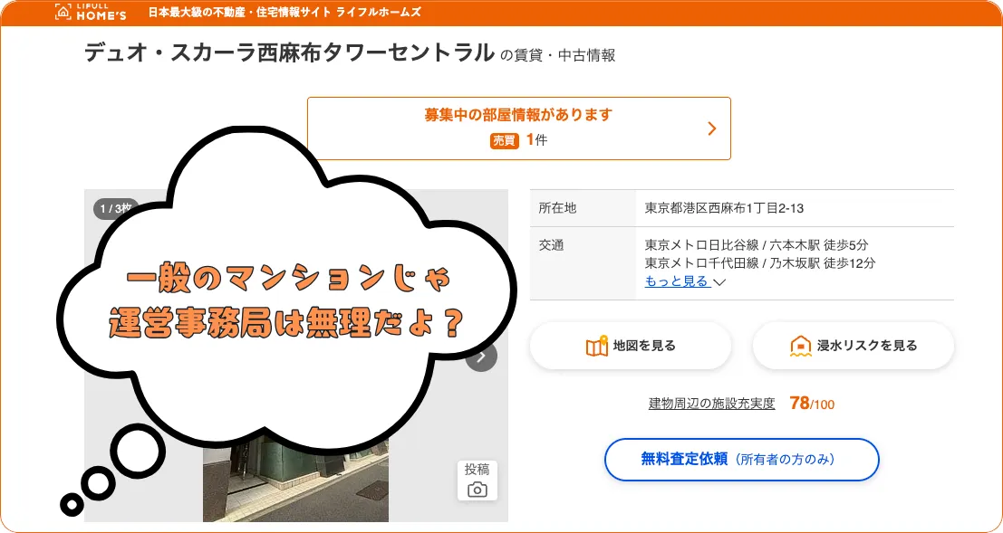Viewport: 1003px width, 533px height.
Task: Click the デュオ・スカーラ西麻布タワーセントラル title
Action: pyautogui.click(x=289, y=52)
